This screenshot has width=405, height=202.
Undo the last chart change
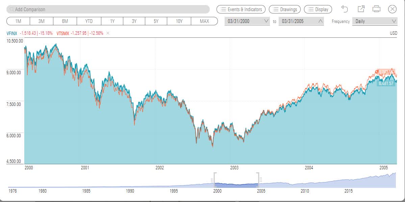tap(345, 9)
